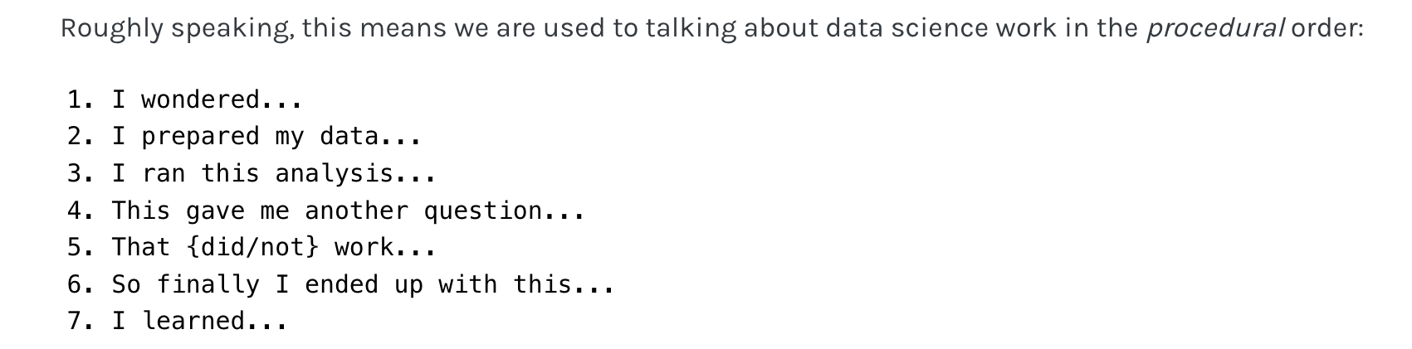1412x349 pixels.
Task: Click the word "another" in step four
Action: pos(356,211)
